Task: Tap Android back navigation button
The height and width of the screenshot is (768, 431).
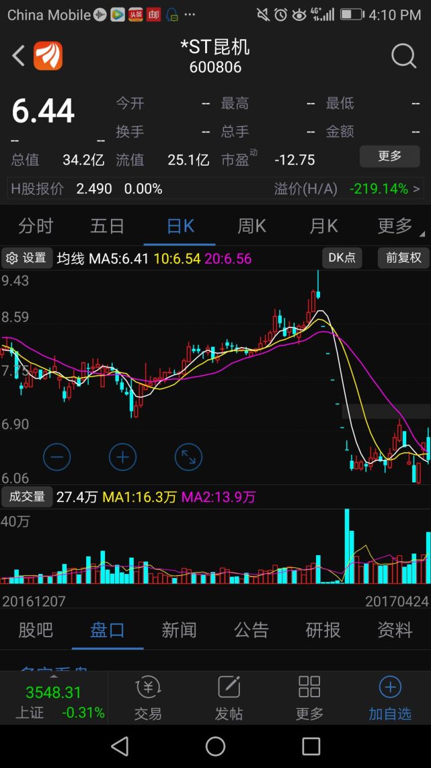Action: pos(120,746)
